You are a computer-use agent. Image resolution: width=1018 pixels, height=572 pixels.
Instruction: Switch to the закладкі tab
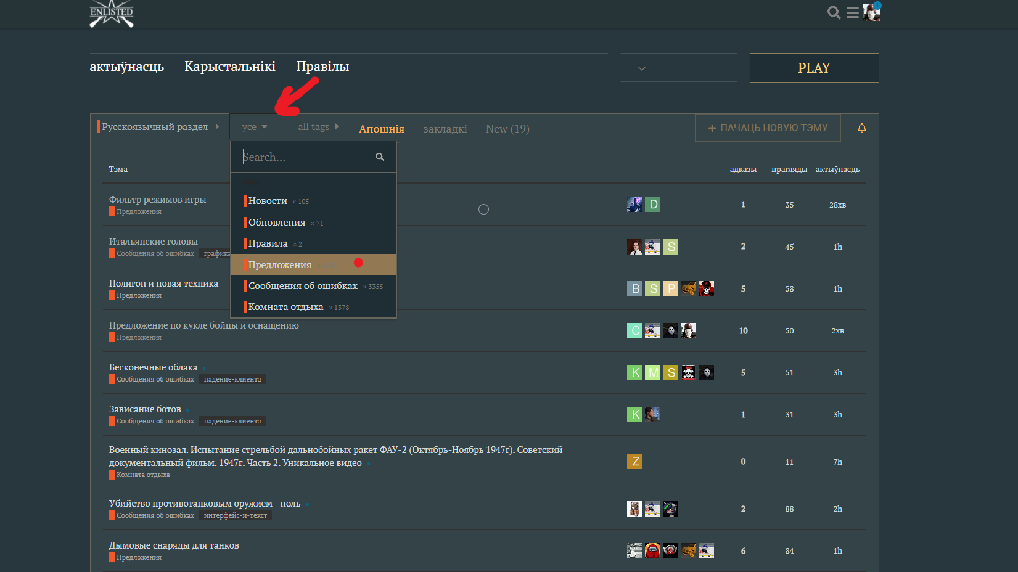[445, 129]
